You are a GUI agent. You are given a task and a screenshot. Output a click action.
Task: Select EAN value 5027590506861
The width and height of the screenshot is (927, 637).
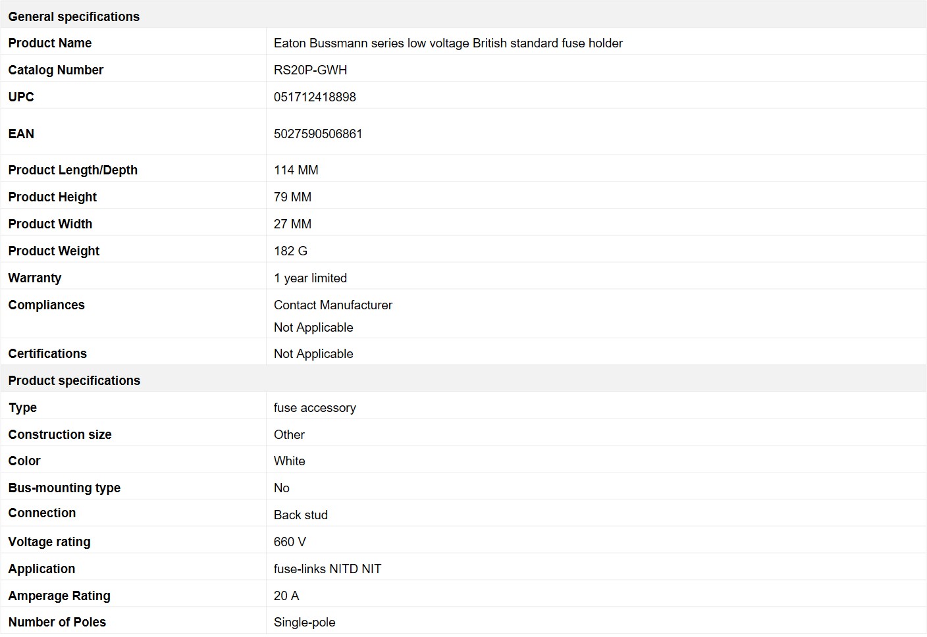(x=318, y=134)
